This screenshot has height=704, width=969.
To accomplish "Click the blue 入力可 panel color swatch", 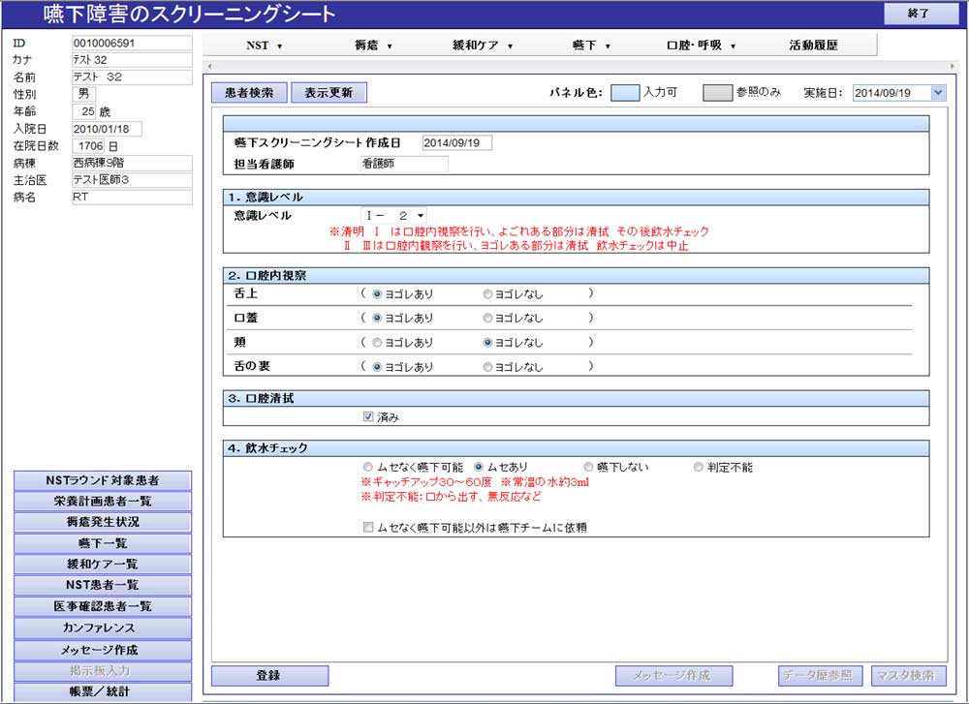I will pyautogui.click(x=625, y=93).
